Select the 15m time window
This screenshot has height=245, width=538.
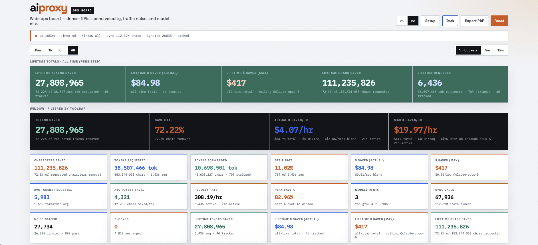(38, 50)
